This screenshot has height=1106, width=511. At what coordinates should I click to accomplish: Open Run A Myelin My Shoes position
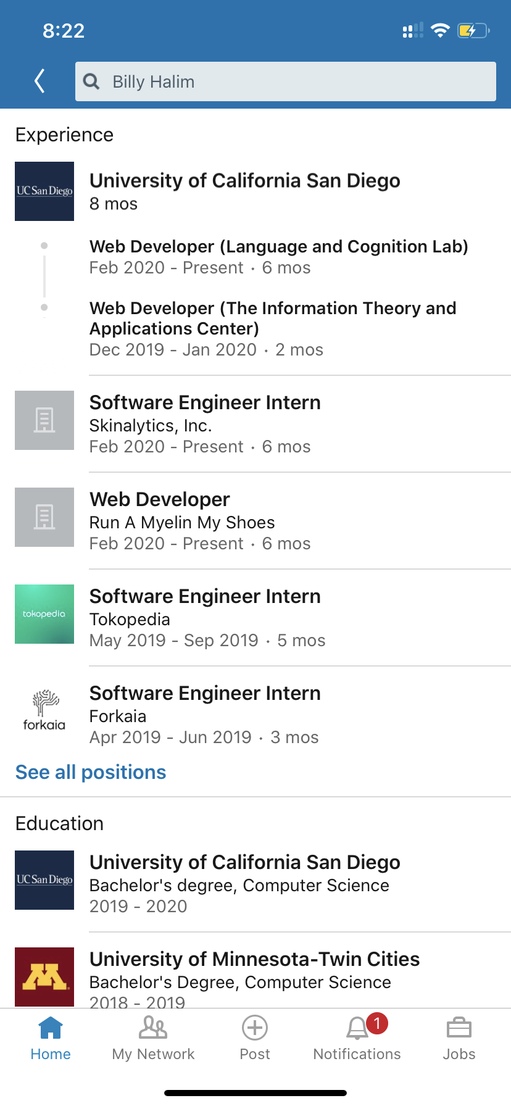182,522
